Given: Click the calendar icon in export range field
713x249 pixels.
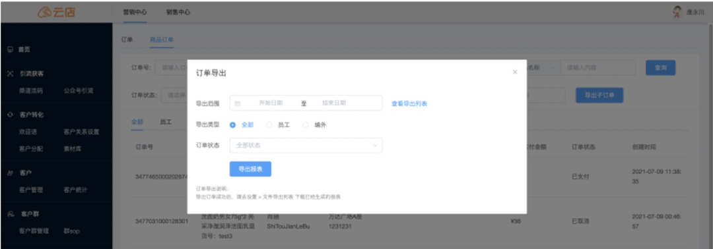Looking at the screenshot, I should point(238,103).
